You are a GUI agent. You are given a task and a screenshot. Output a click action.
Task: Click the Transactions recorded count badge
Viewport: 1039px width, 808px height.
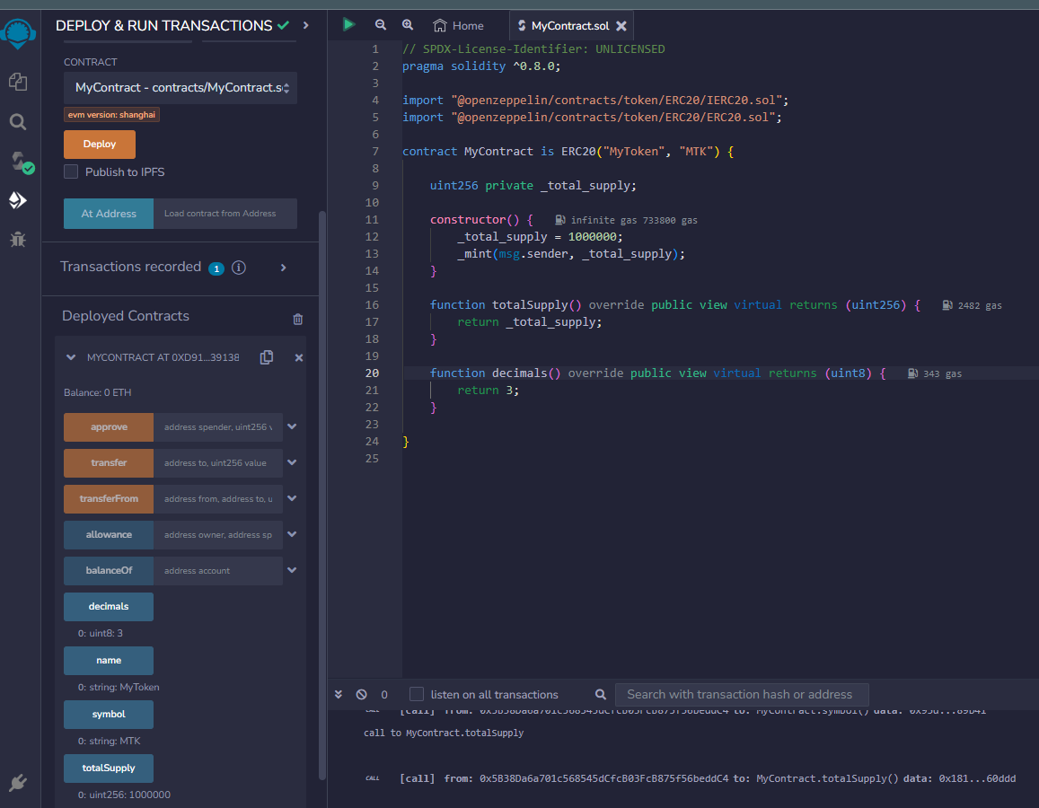(216, 268)
